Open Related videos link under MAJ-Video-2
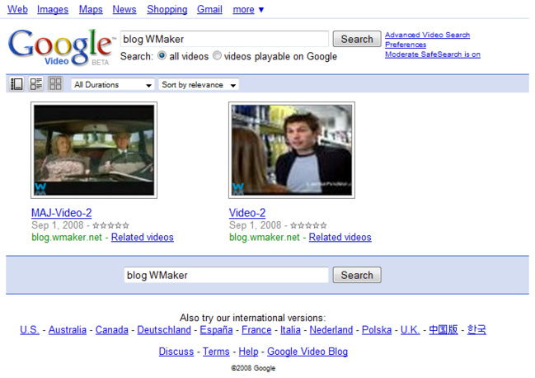 coord(142,238)
